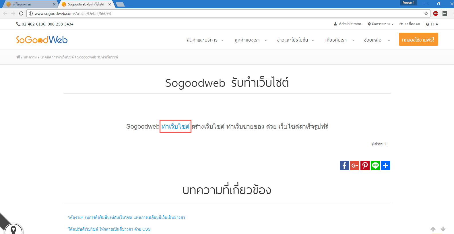Image resolution: width=454 pixels, height=234 pixels.
Task: Open more share options plus icon
Action: click(386, 166)
